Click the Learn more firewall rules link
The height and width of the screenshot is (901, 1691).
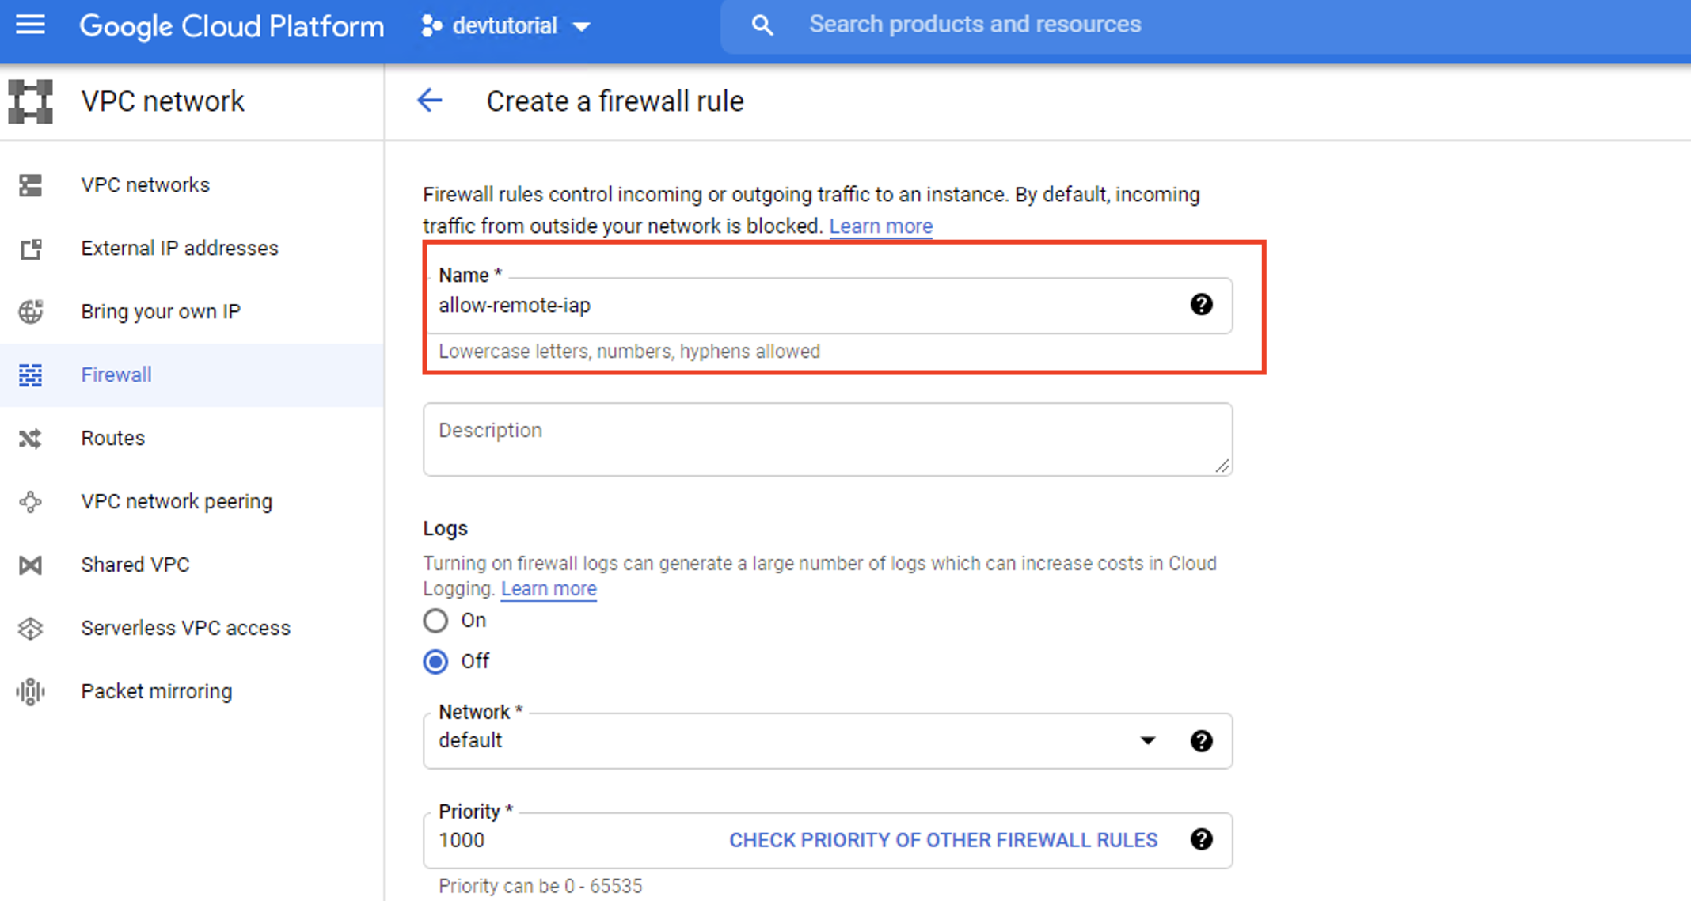[880, 225]
